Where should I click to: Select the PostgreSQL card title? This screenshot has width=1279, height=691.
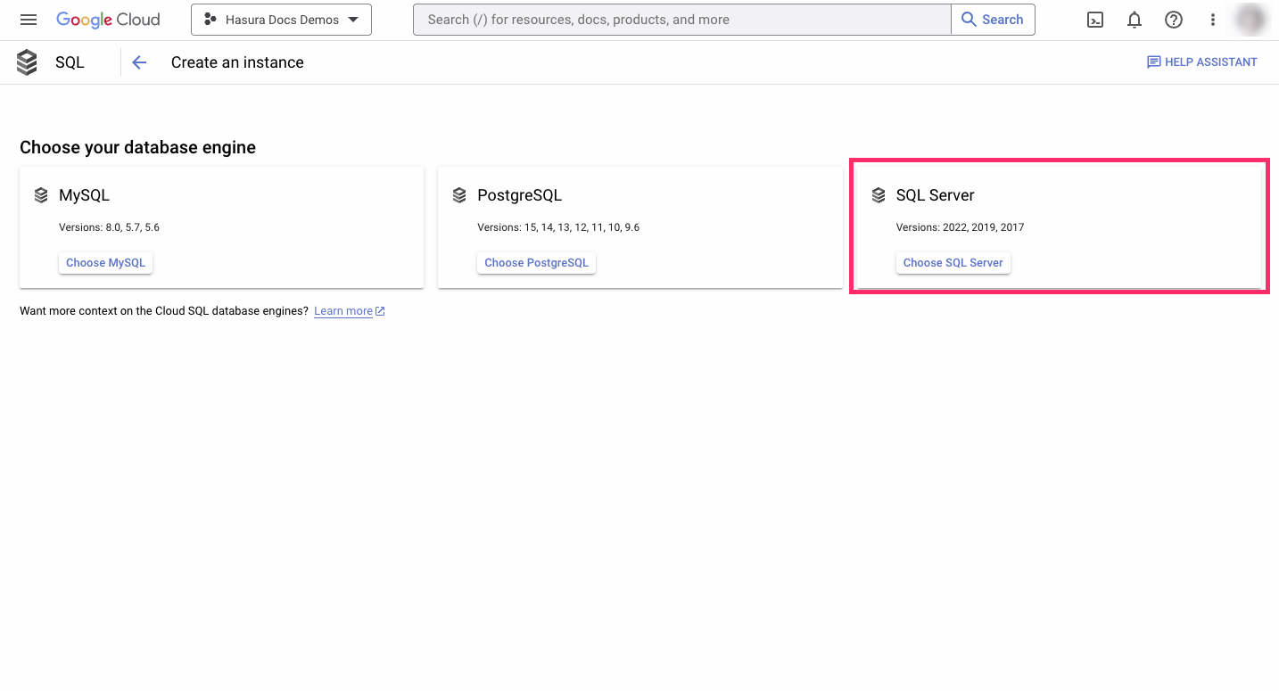point(520,195)
